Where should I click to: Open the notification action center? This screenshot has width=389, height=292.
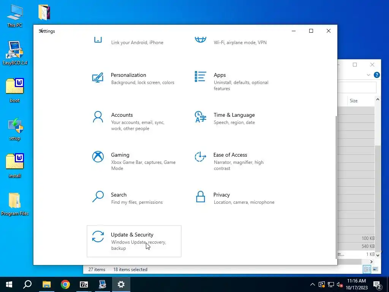point(377,285)
